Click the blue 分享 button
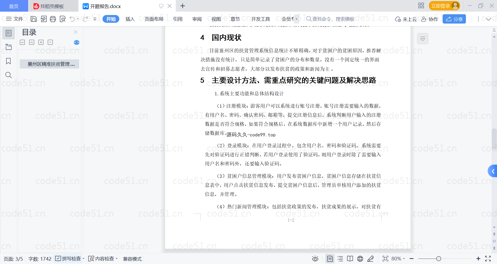 [454, 19]
